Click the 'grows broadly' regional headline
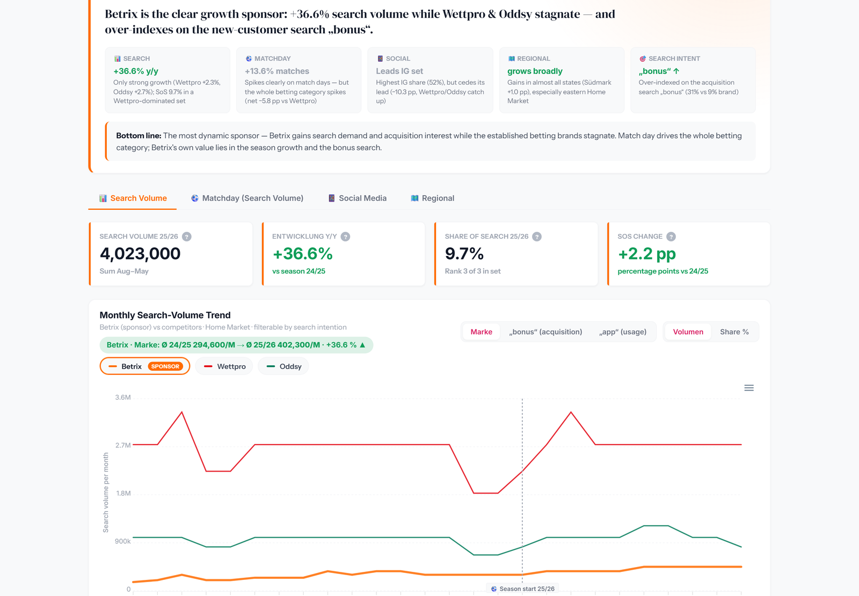 [x=535, y=71]
